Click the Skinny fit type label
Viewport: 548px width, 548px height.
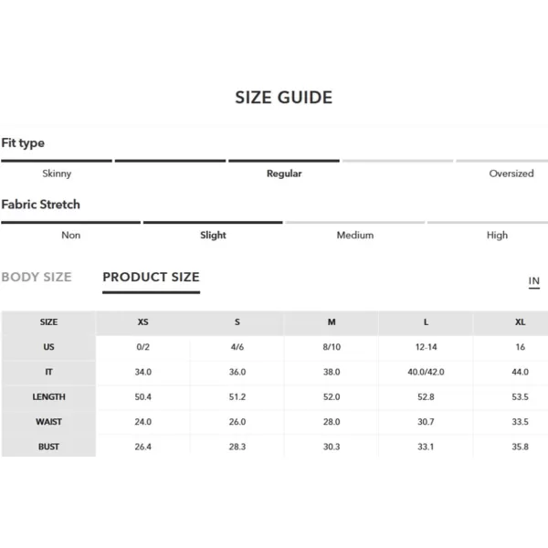click(x=57, y=174)
